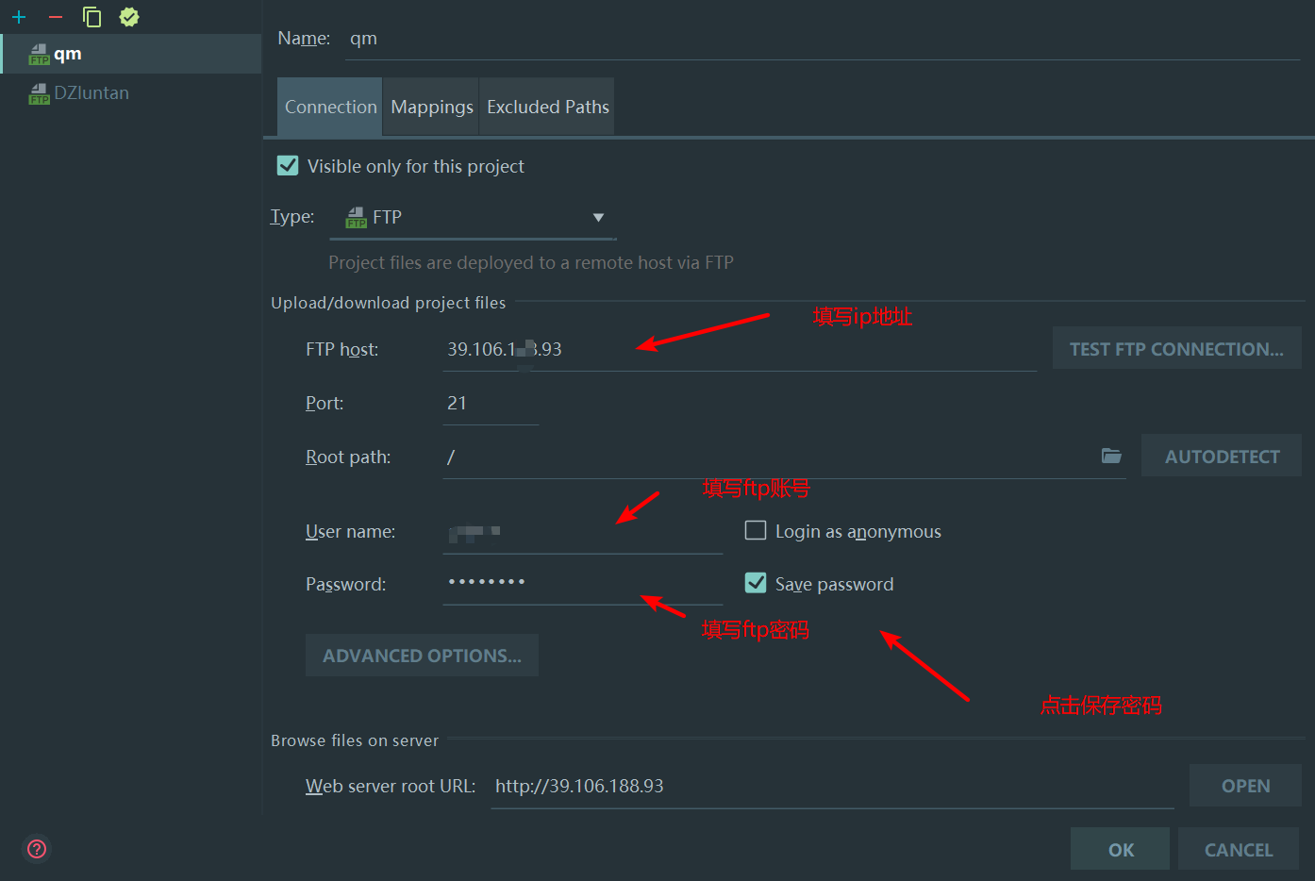Switch to the Mappings tab
This screenshot has height=881, width=1315.
pyautogui.click(x=430, y=107)
